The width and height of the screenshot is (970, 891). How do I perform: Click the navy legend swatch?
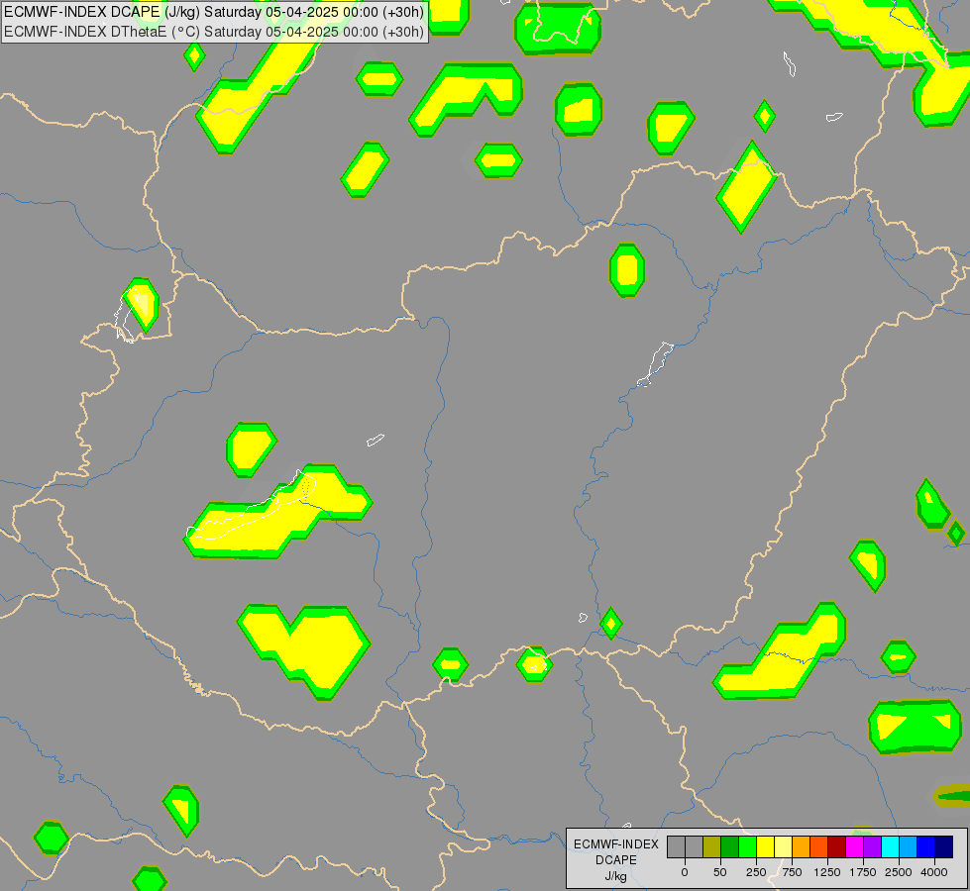tap(944, 846)
